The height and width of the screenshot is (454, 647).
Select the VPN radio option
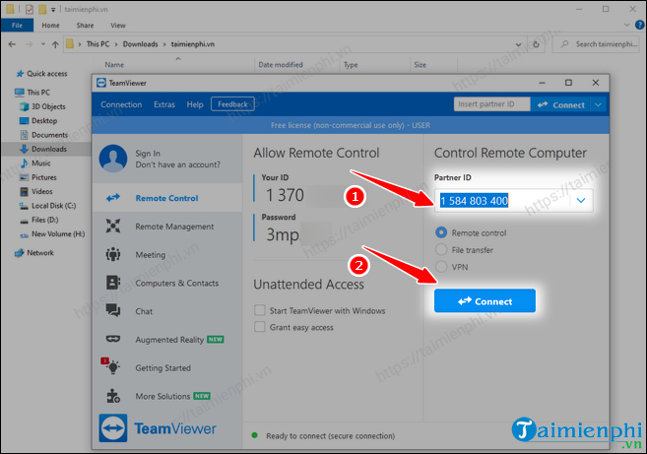point(441,267)
